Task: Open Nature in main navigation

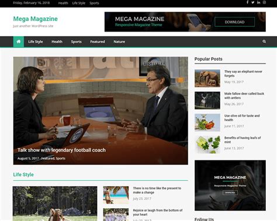Action: coord(119,41)
